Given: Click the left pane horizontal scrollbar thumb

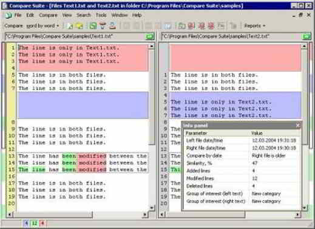Looking at the screenshot, I should click(53, 214).
